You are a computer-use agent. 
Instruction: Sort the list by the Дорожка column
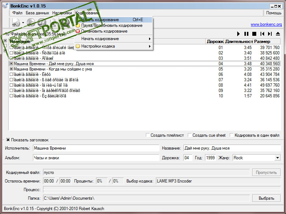coord(215,42)
